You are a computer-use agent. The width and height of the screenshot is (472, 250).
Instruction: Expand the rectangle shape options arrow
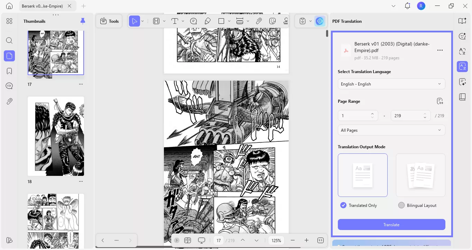pyautogui.click(x=229, y=21)
